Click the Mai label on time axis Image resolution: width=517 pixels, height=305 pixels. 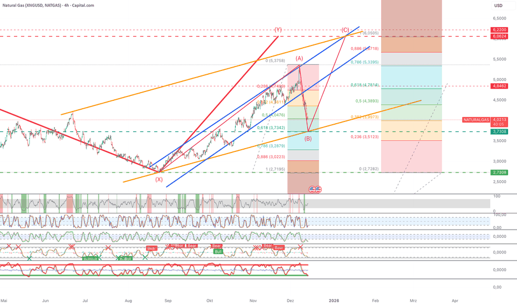click(4, 301)
